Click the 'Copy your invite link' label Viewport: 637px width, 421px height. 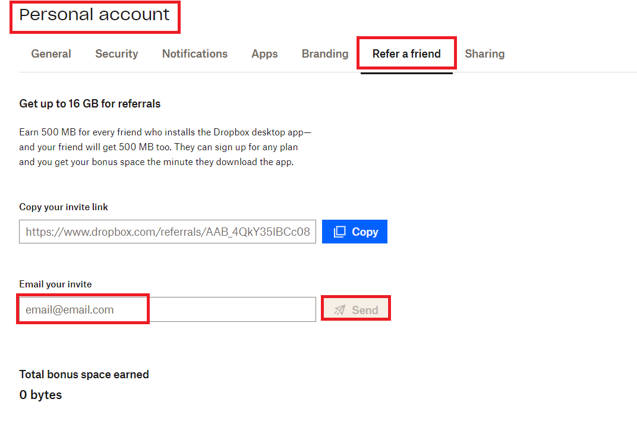point(64,207)
